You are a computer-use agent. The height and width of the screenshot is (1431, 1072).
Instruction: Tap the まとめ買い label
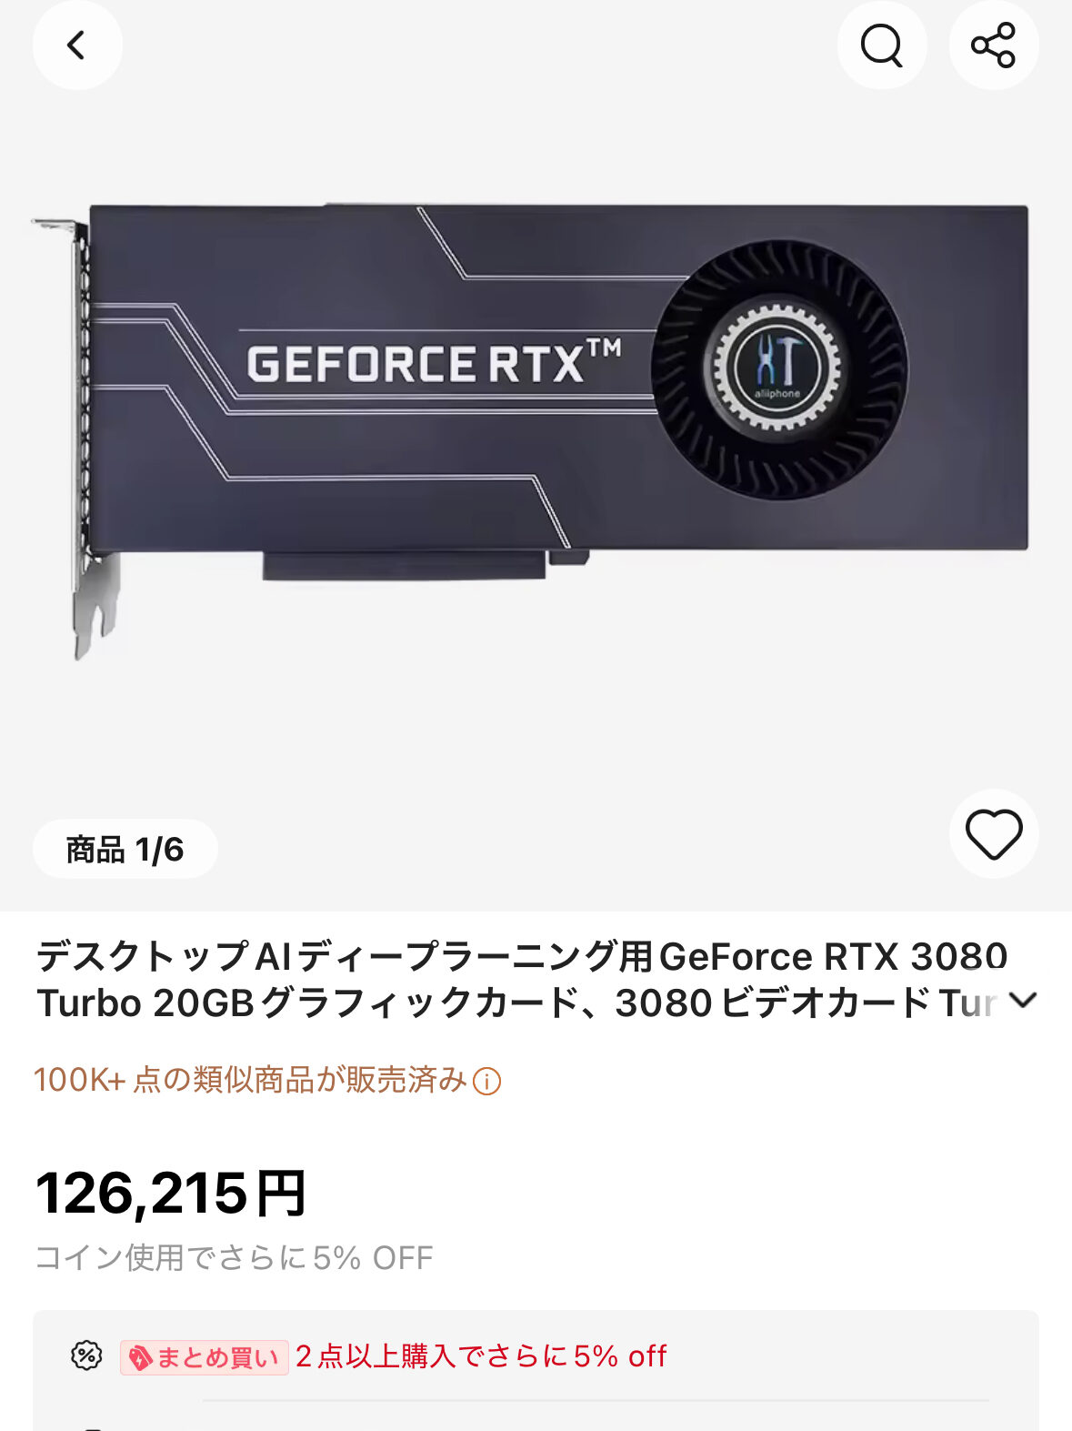click(205, 1357)
